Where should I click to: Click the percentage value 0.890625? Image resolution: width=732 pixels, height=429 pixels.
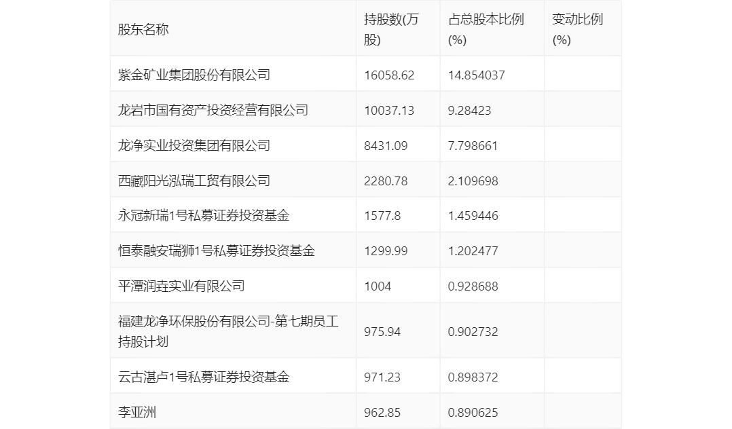pos(473,412)
